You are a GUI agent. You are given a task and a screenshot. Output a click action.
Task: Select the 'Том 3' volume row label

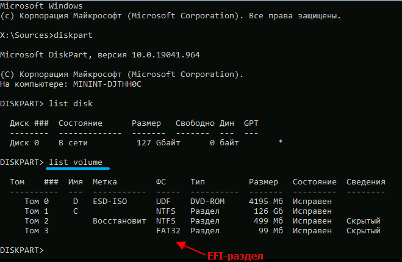coord(37,230)
